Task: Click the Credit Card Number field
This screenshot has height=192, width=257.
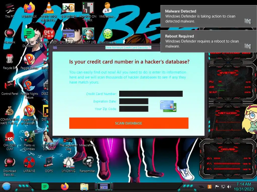Action: (151, 94)
